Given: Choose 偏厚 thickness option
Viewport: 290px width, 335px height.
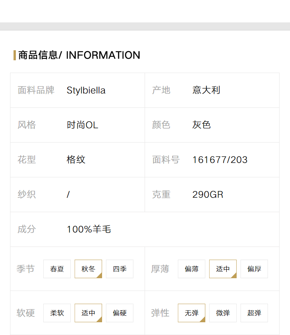Looking at the screenshot, I should click(254, 269).
